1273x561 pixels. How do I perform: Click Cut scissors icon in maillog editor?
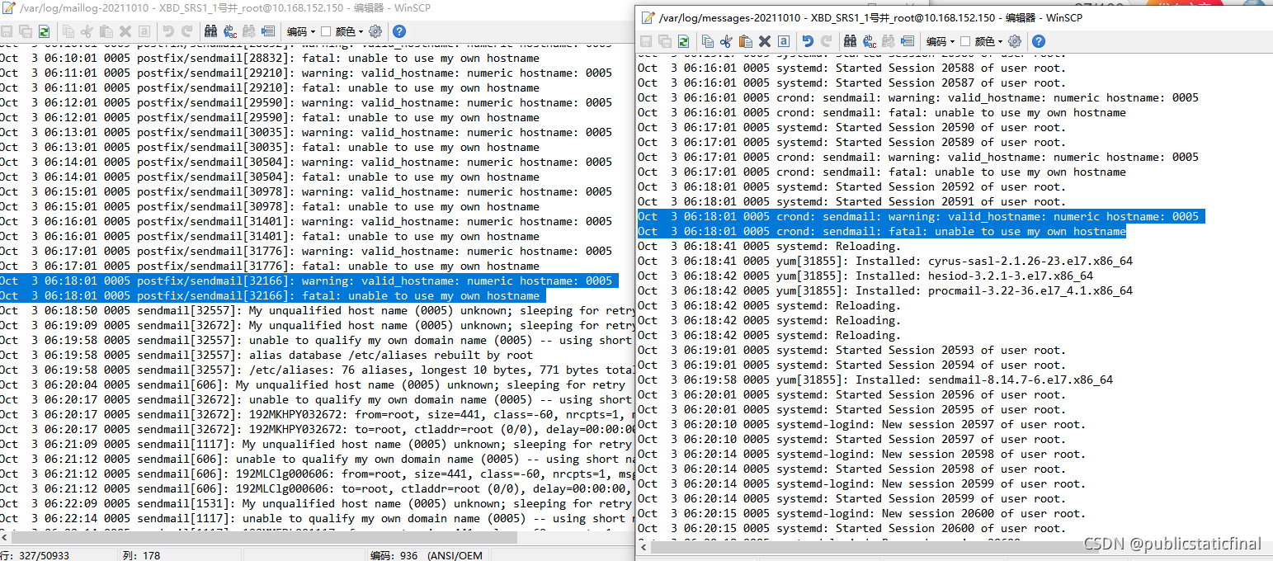pyautogui.click(x=87, y=31)
